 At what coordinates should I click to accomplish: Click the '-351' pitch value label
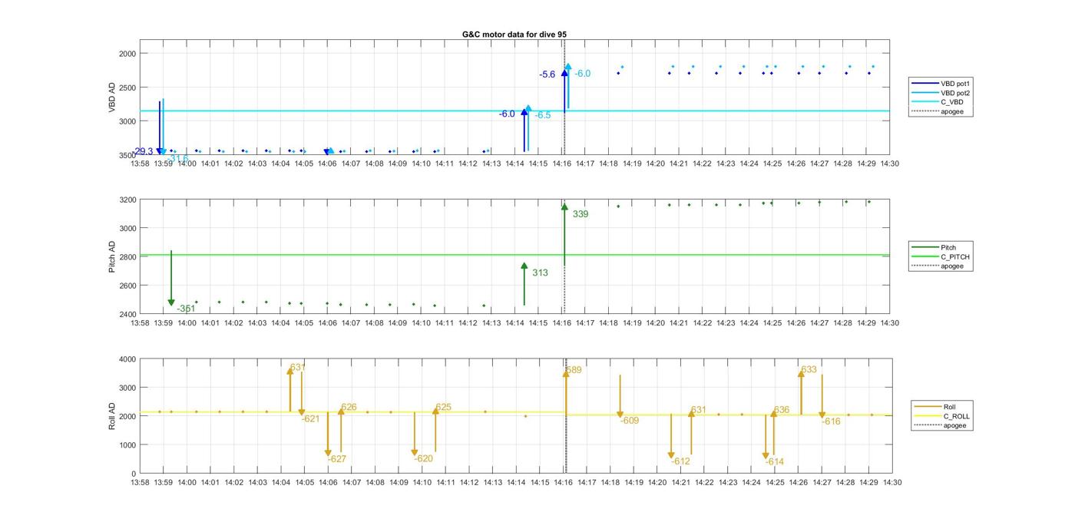point(186,309)
